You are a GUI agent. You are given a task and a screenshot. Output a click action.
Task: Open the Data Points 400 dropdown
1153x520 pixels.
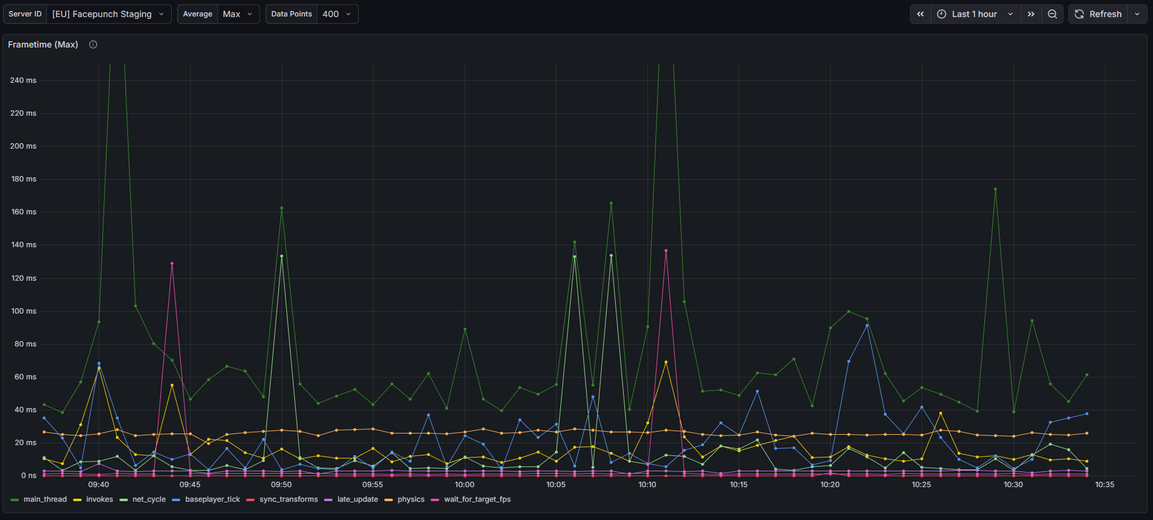point(337,14)
